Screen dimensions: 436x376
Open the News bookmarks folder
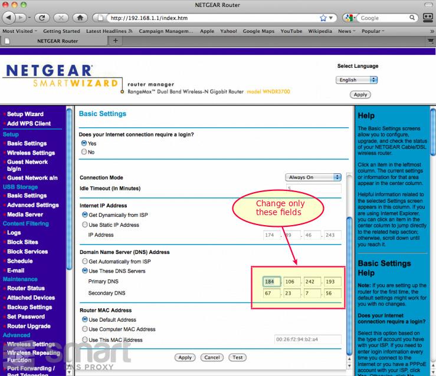346,31
